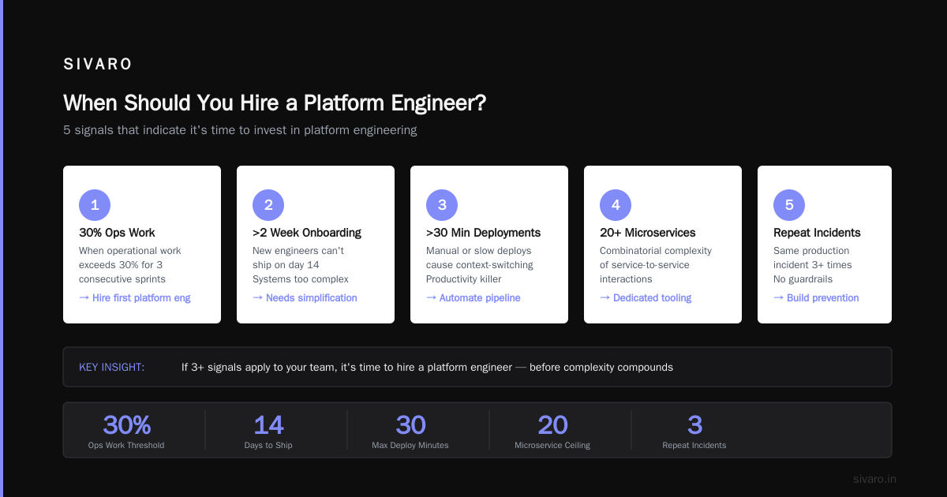Viewport: 947px width, 497px height.
Task: Click the '30%' statistic value
Action: click(126, 425)
